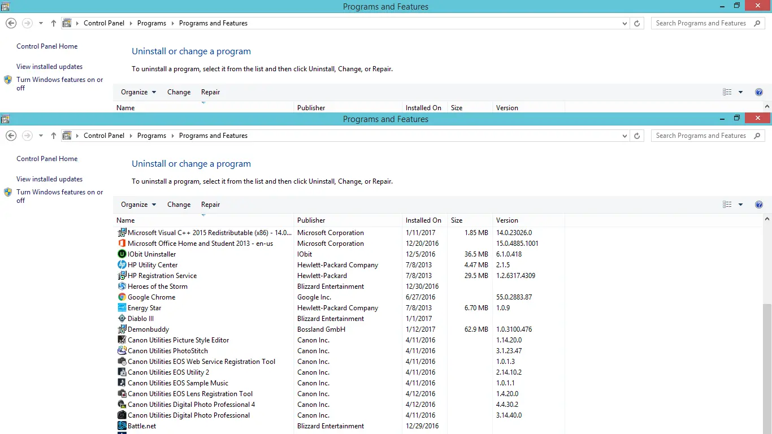Click the Demonbuddy program icon
This screenshot has height=434, width=772.
click(x=122, y=329)
